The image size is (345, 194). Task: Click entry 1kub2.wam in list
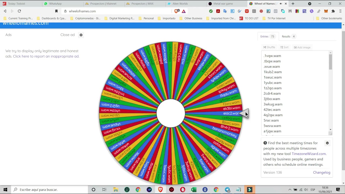coord(272,72)
